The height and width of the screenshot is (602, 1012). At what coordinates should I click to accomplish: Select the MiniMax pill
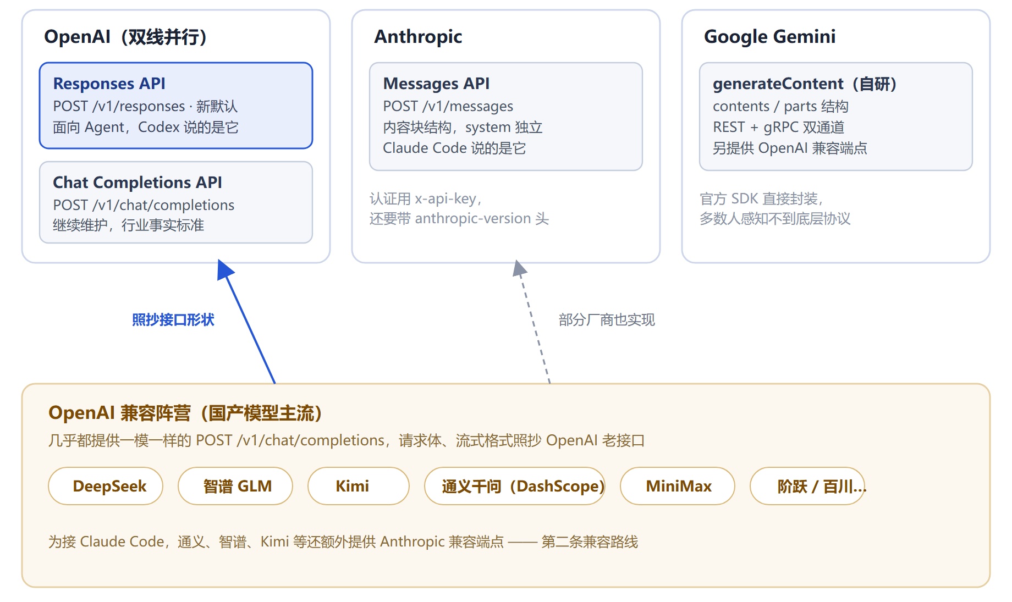pyautogui.click(x=678, y=486)
